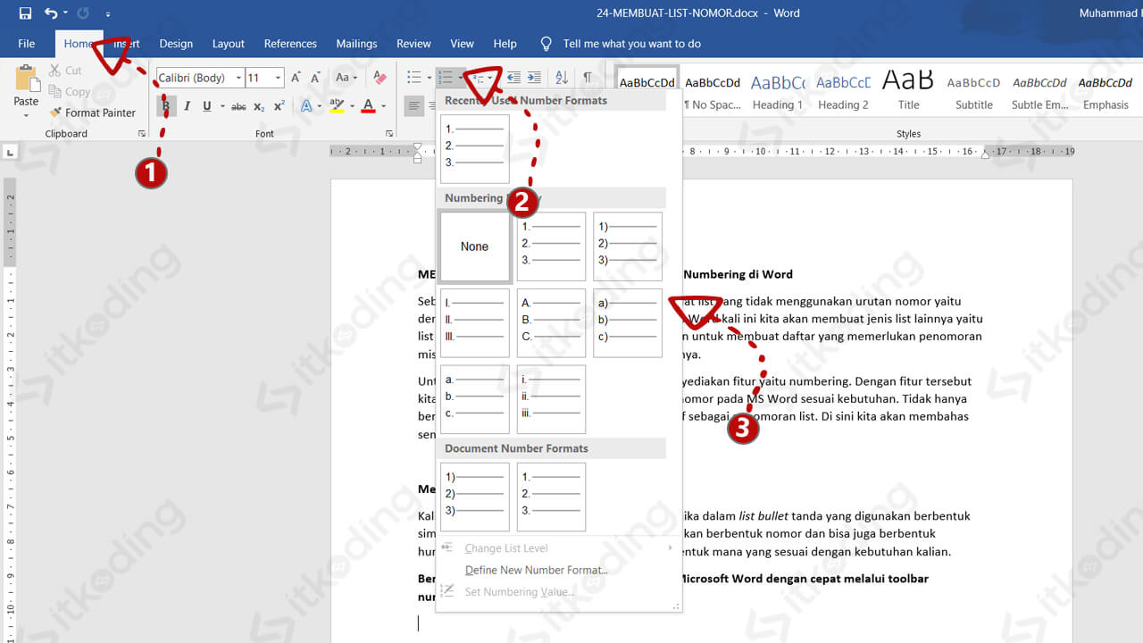Click the Bullets list icon
Image resolution: width=1143 pixels, height=643 pixels.
(414, 77)
